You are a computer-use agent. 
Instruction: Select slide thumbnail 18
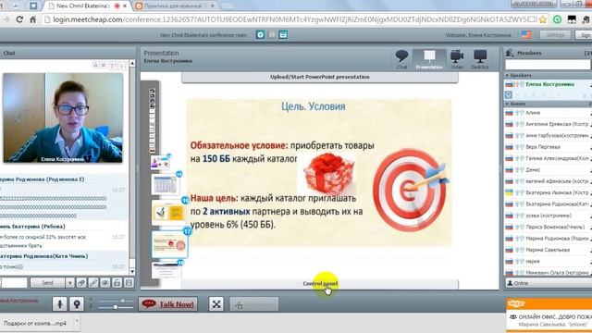[x=166, y=270]
